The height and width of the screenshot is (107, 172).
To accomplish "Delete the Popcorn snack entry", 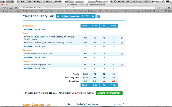I will (122, 65).
